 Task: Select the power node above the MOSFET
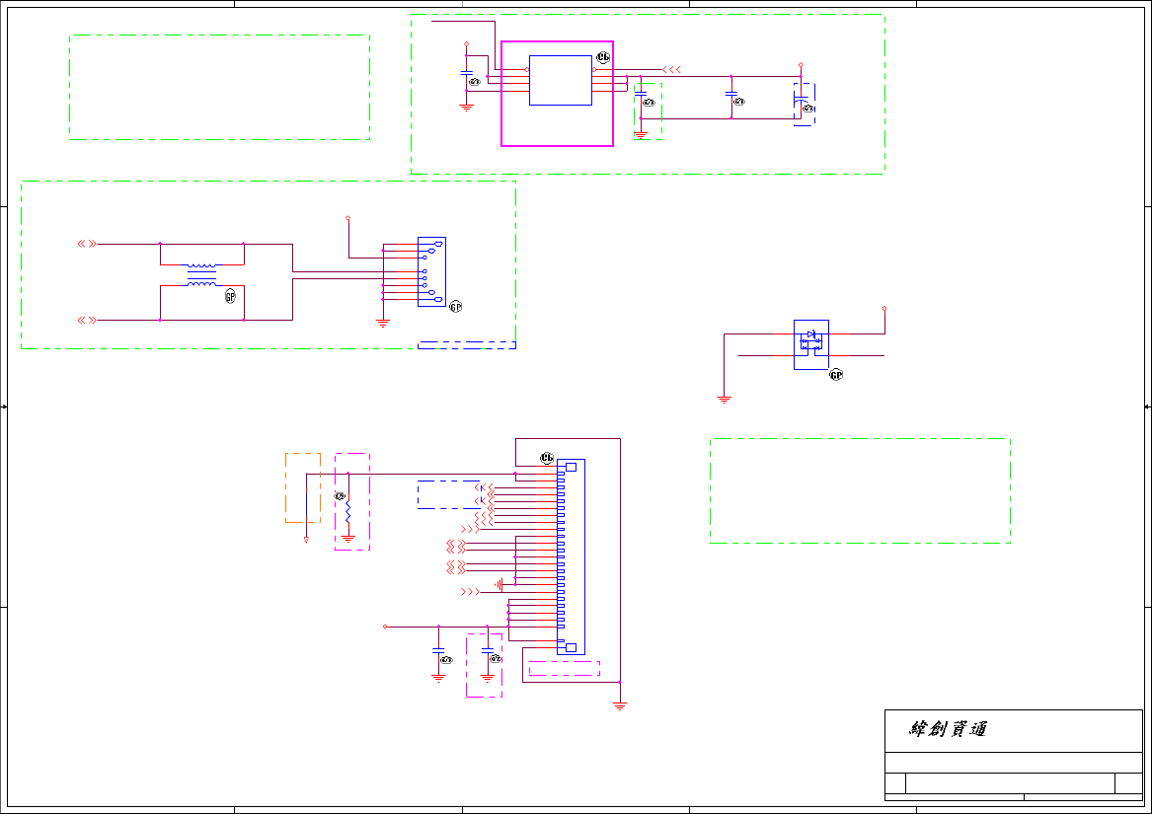pos(884,309)
